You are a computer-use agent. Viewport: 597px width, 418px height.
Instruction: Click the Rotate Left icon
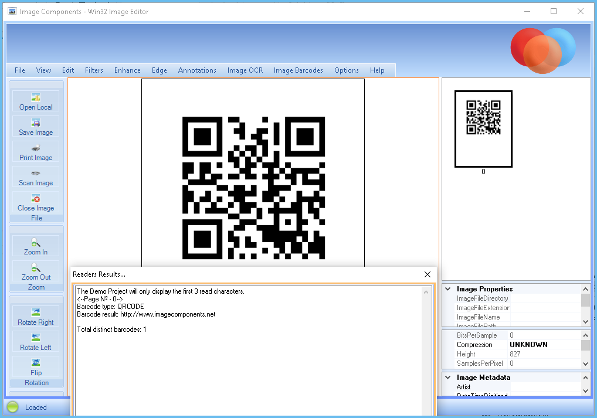pos(36,337)
